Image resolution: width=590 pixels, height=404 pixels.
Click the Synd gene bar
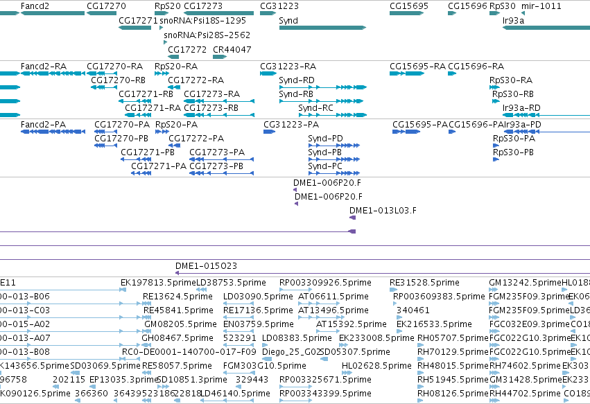(322, 28)
